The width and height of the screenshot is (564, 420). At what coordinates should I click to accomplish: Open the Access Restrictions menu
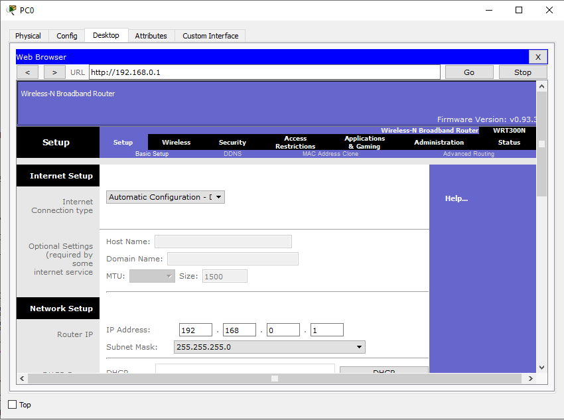[x=295, y=143]
